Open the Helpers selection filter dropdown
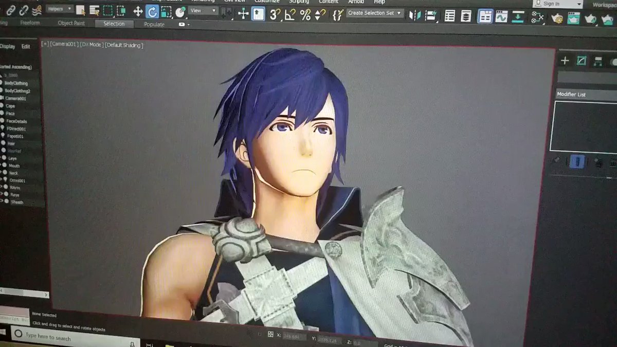 pyautogui.click(x=59, y=9)
